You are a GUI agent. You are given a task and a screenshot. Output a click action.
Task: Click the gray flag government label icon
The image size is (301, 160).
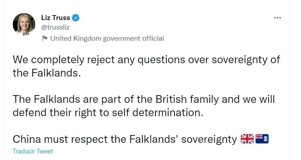point(44,39)
